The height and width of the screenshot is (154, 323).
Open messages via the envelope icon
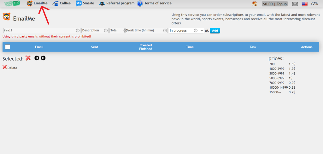coord(295,4)
